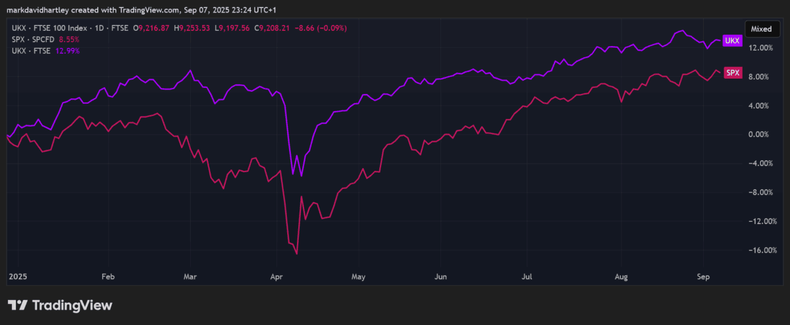Viewport: 790px width, 325px height.
Task: Click the UKX FTSE 12.99% legend row
Action: 45,51
